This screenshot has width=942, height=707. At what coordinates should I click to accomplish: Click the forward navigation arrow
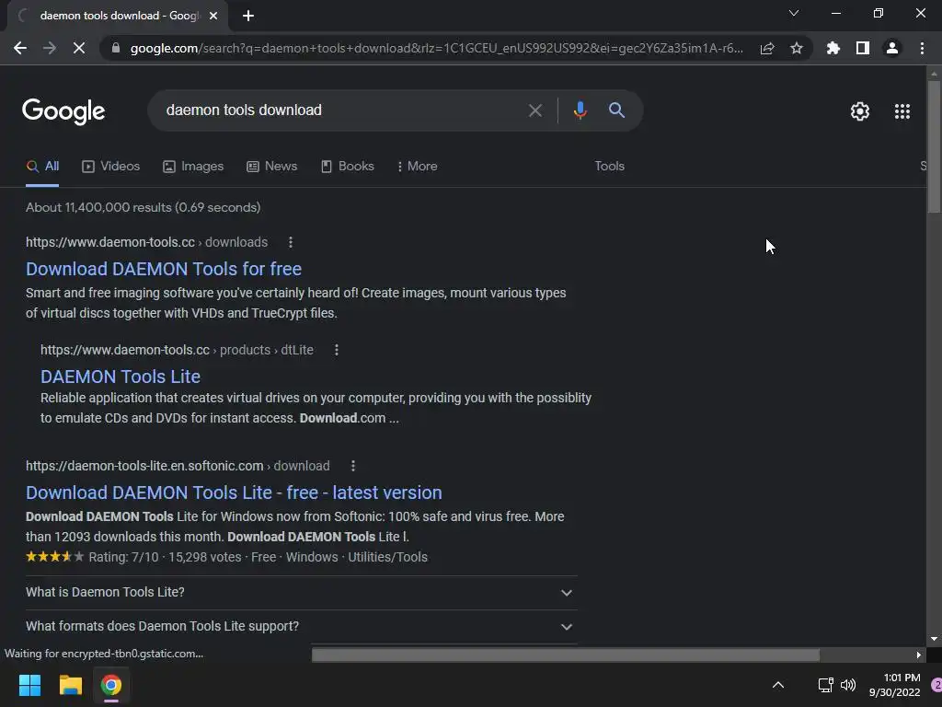[50, 48]
